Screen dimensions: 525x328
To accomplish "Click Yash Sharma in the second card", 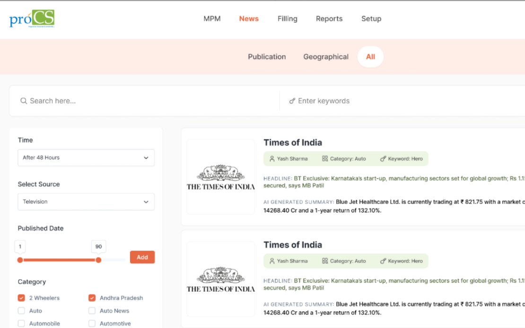I will (x=292, y=261).
